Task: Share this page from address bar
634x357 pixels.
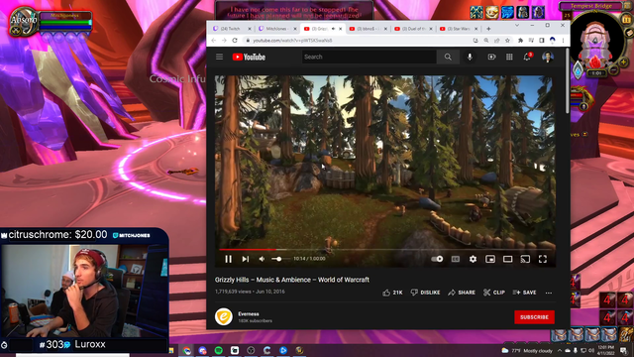Action: 496,41
